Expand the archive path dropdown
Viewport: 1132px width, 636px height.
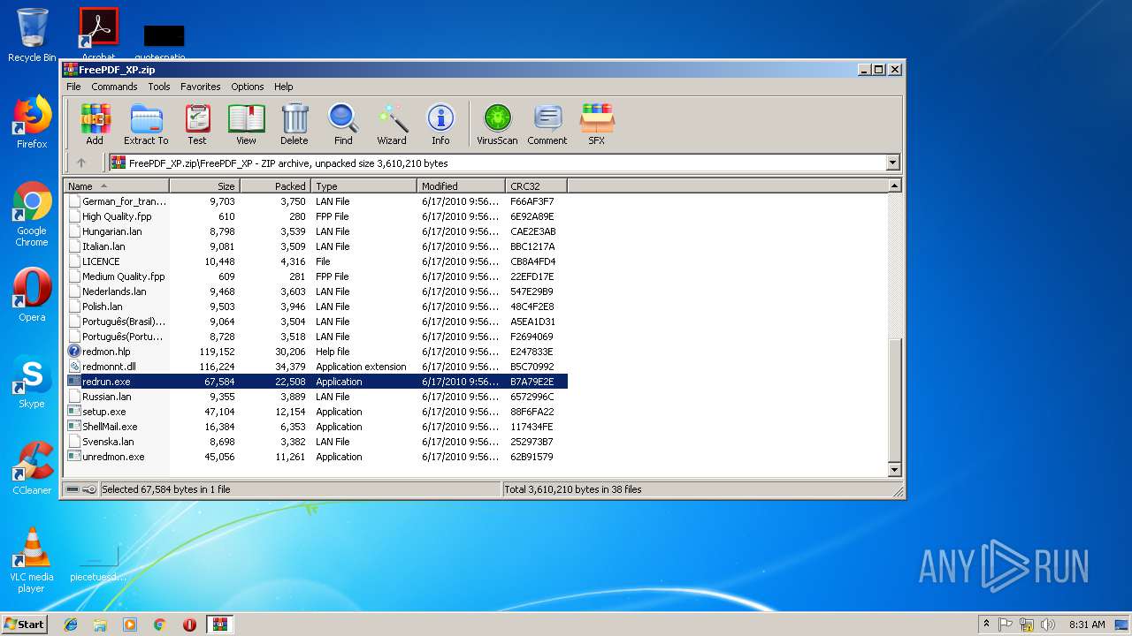892,163
